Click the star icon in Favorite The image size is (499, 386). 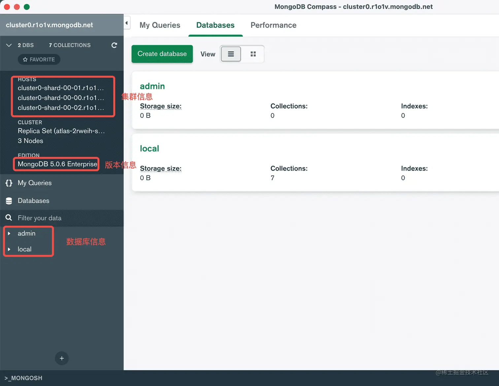pos(25,59)
